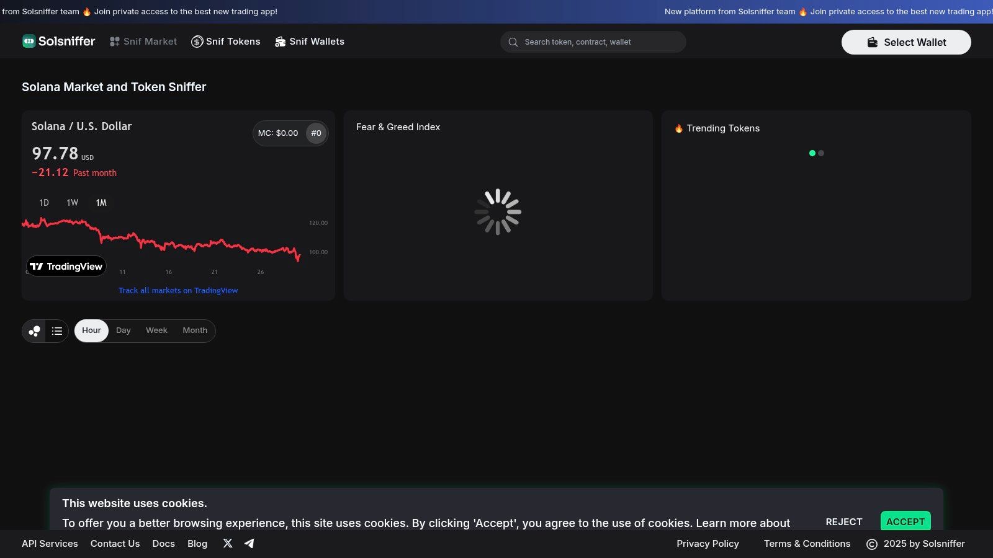
Task: Open the Telegram channel icon
Action: point(249,543)
